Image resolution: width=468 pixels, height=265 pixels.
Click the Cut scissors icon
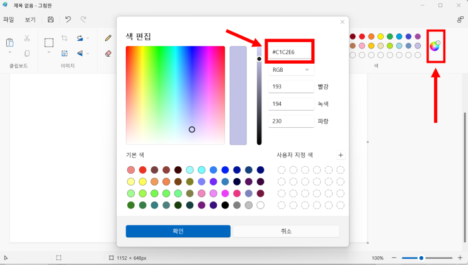[x=27, y=38]
